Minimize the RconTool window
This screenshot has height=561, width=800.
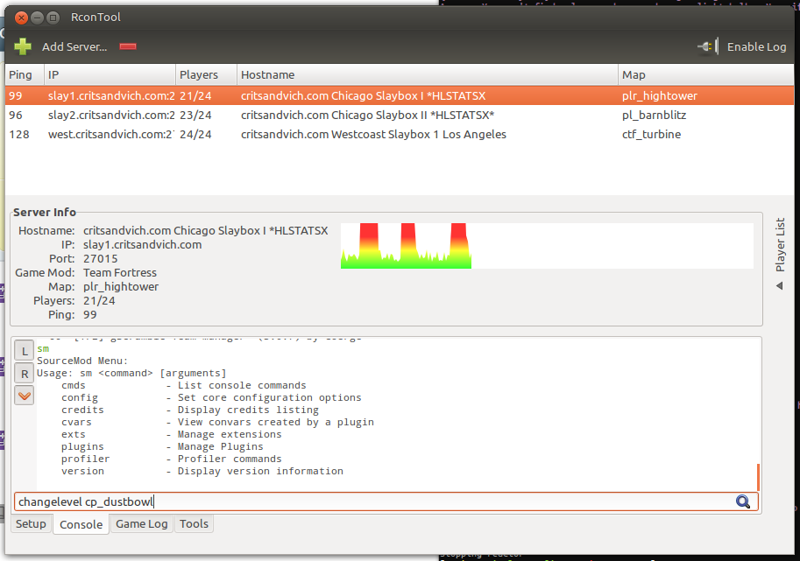38,18
